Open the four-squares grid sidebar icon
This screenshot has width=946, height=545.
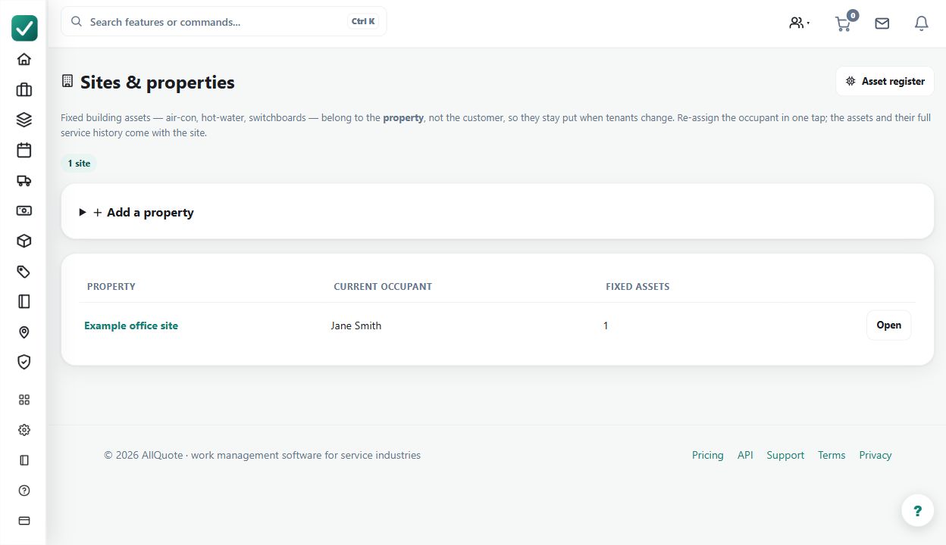(x=24, y=400)
